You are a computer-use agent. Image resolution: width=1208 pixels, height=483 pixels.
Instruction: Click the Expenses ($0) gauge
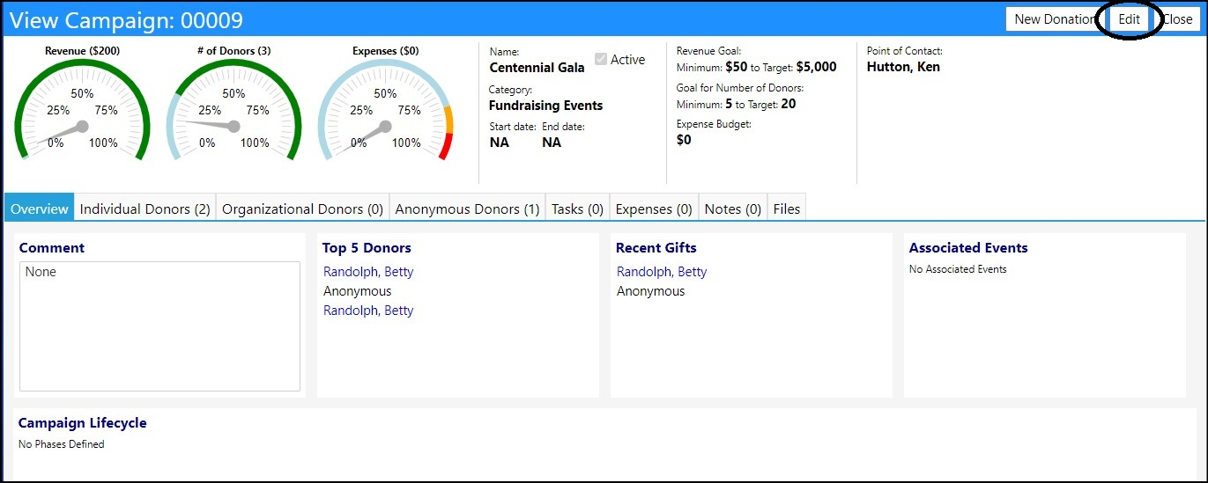click(385, 110)
